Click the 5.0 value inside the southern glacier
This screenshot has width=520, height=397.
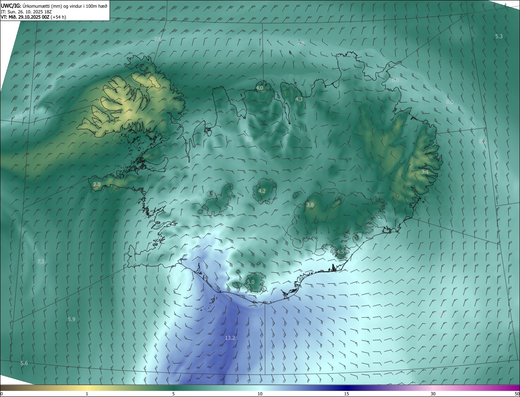(x=251, y=282)
